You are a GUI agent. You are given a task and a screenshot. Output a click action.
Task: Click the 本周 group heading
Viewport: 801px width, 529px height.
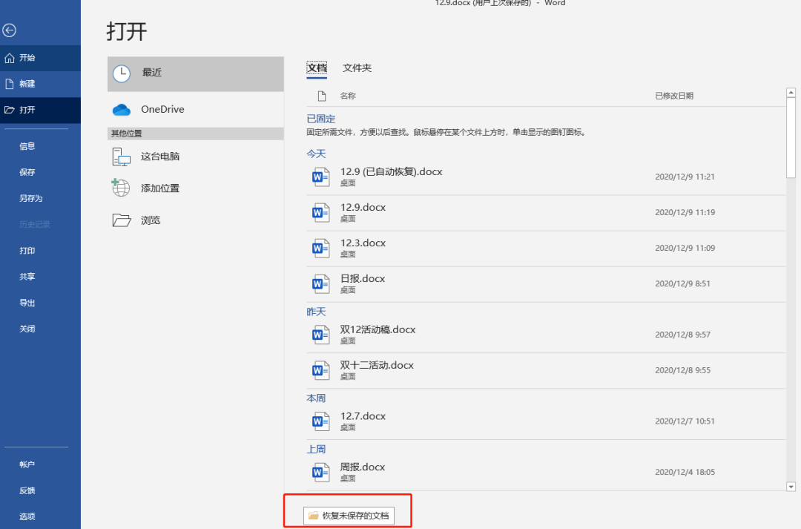coord(316,398)
